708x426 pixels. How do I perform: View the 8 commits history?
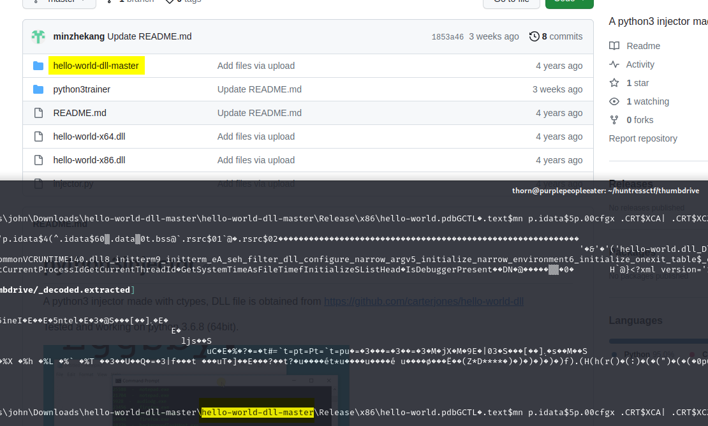click(x=562, y=36)
